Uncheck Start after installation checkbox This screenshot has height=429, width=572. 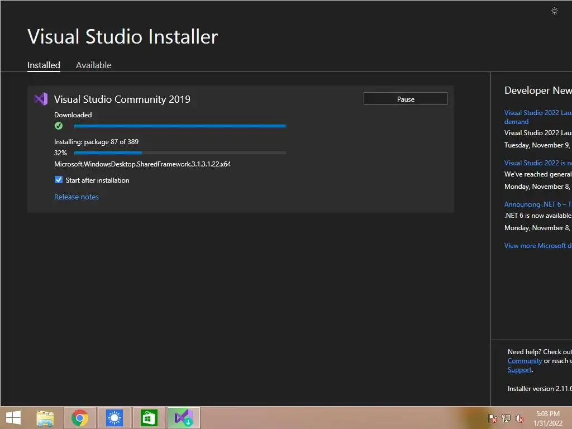(58, 180)
